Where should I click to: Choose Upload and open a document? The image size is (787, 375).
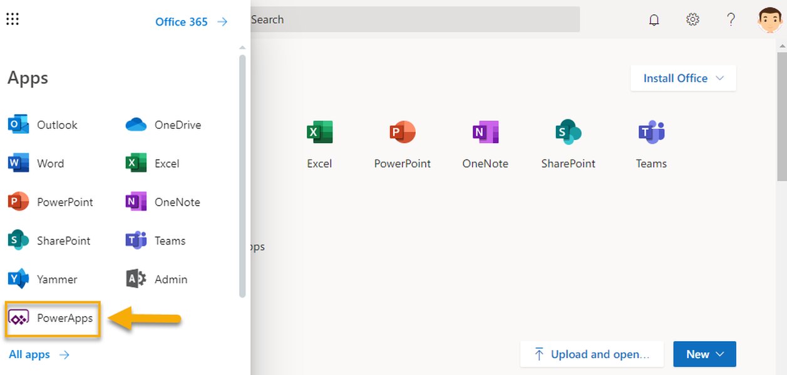pyautogui.click(x=591, y=354)
